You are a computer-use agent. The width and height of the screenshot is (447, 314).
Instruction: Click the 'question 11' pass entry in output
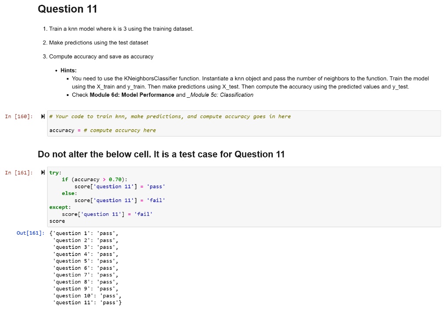[88, 302]
